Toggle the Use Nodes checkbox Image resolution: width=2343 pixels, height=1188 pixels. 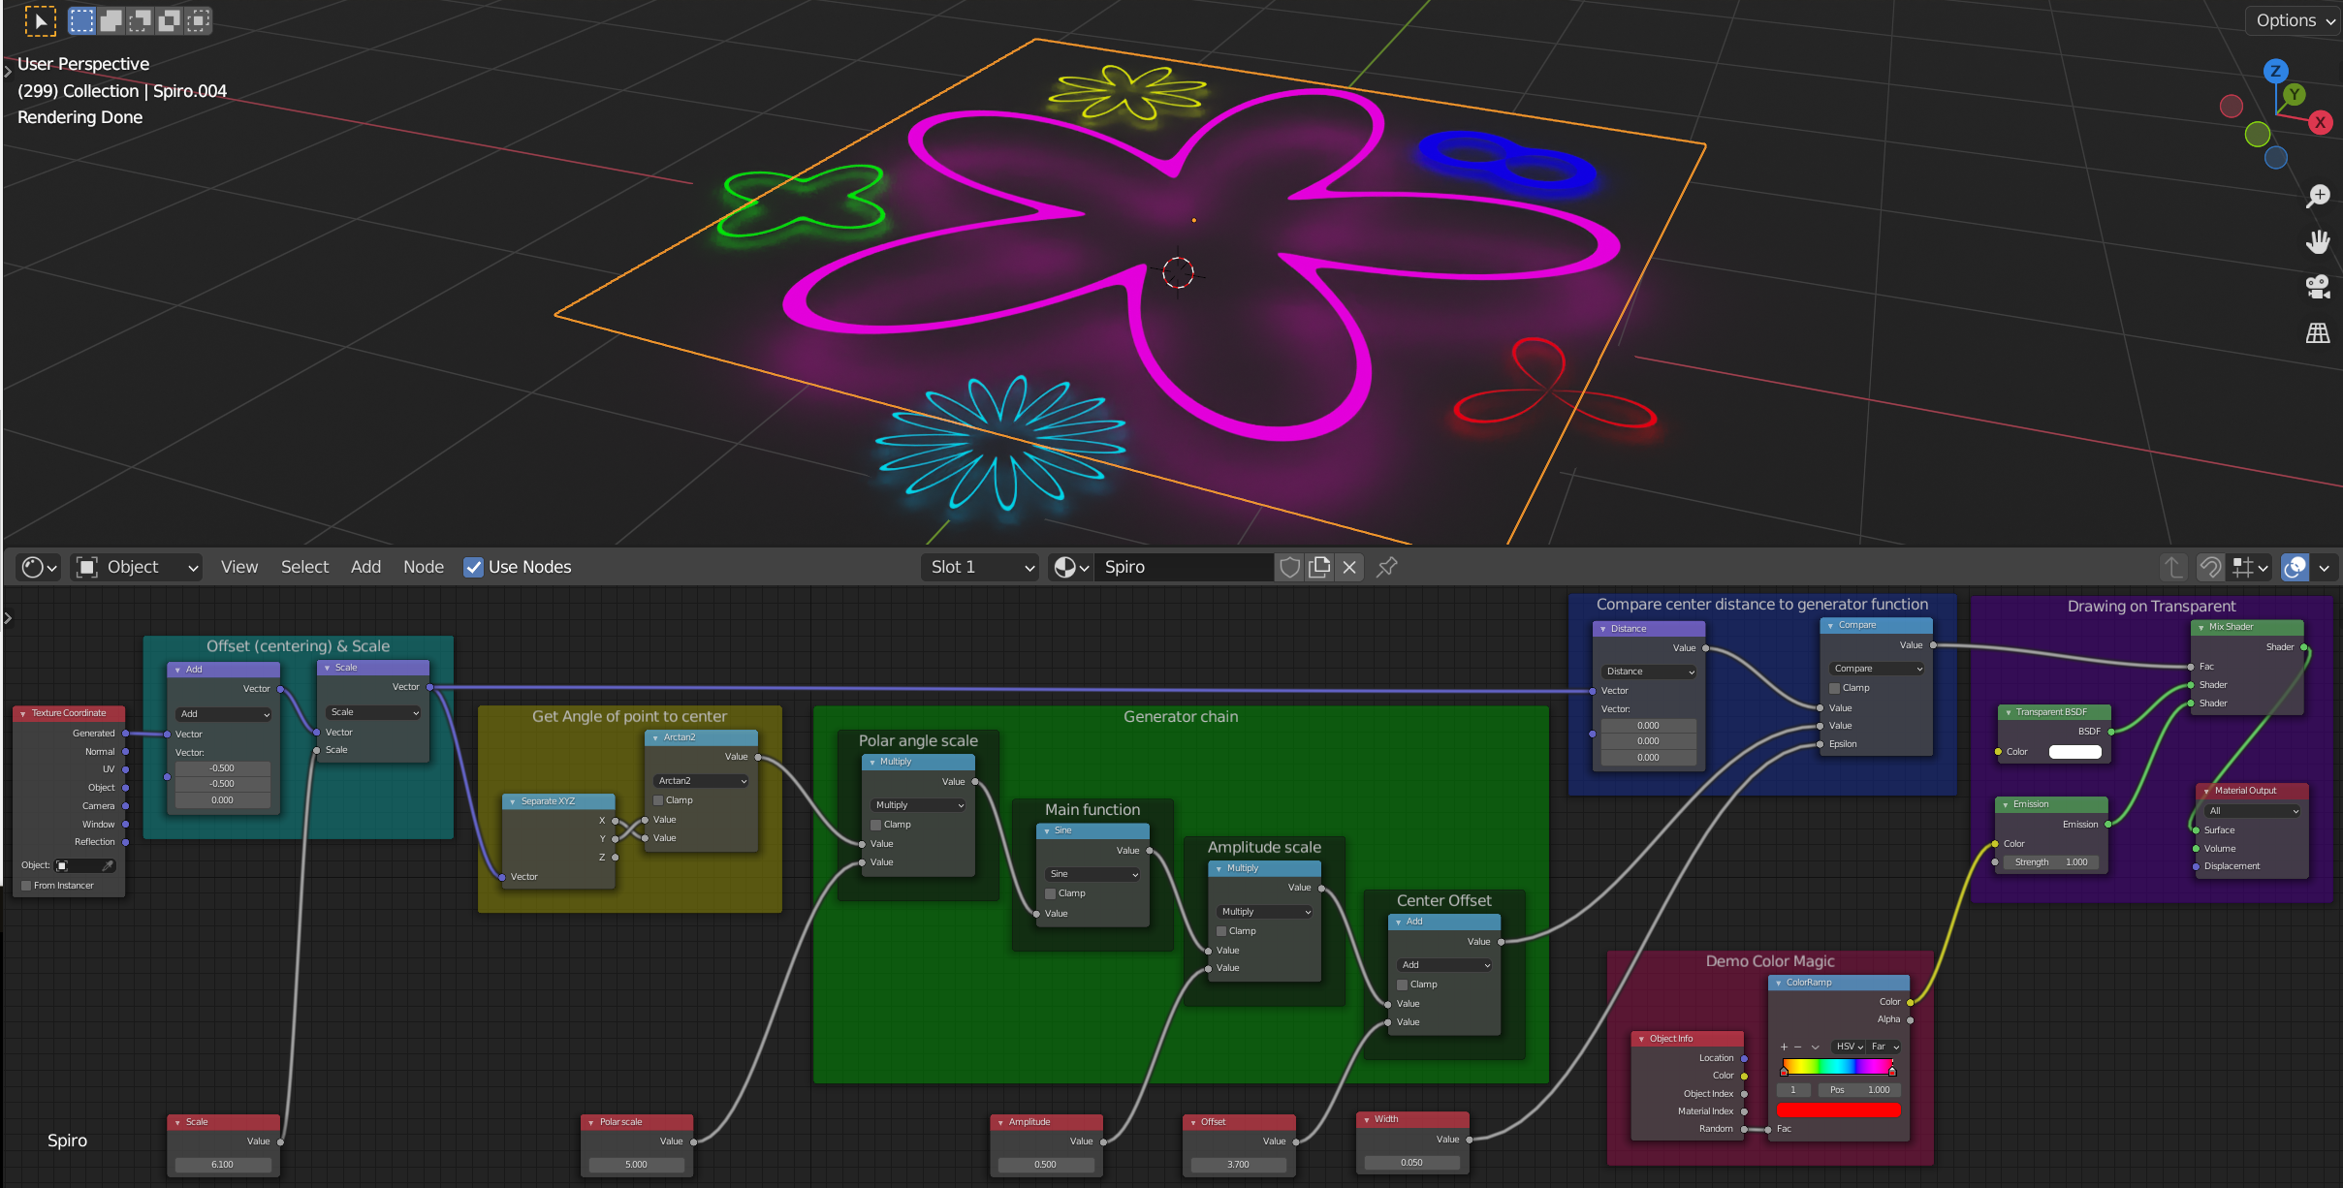(474, 567)
